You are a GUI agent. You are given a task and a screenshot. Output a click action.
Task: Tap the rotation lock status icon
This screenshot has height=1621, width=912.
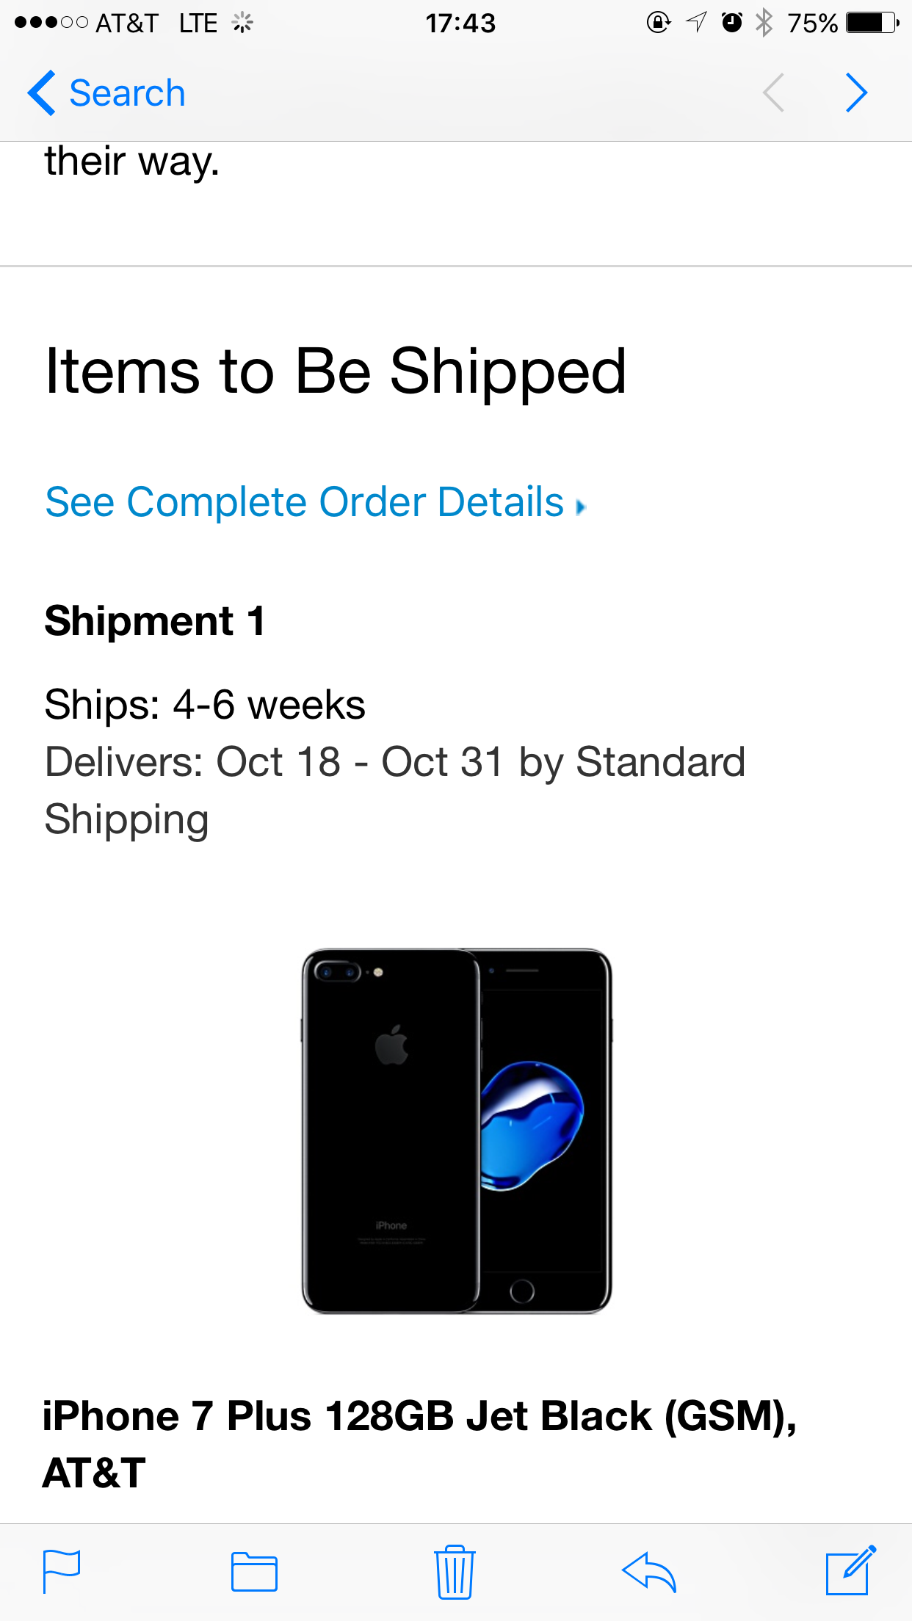[x=658, y=23]
